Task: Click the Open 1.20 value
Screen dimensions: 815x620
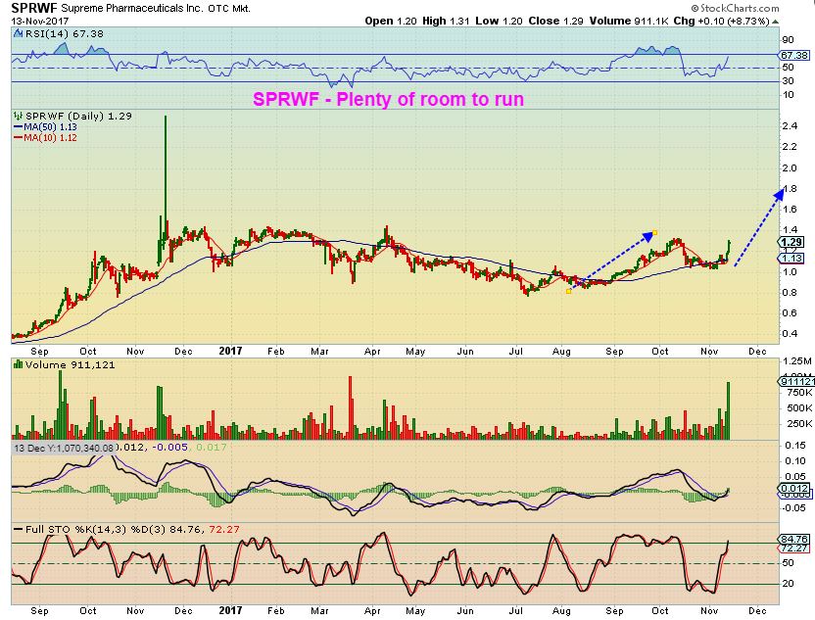Action: (390, 21)
